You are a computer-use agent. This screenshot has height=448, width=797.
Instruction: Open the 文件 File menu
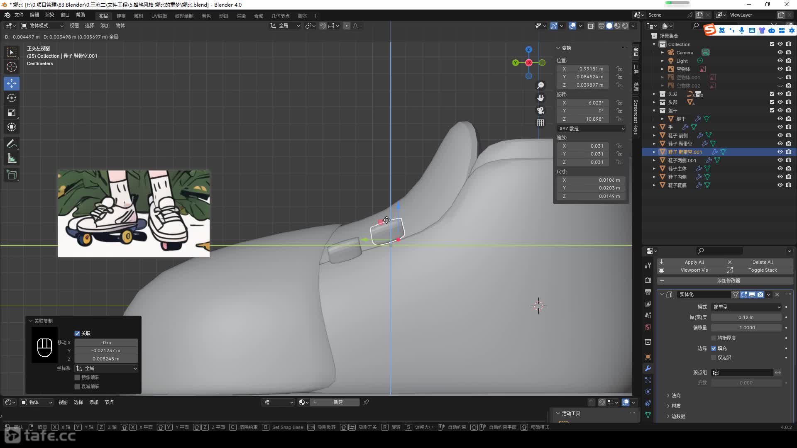coord(19,15)
